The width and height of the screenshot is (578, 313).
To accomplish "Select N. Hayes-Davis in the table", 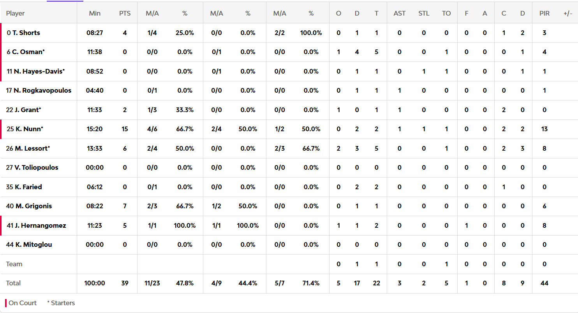I will 39,71.
